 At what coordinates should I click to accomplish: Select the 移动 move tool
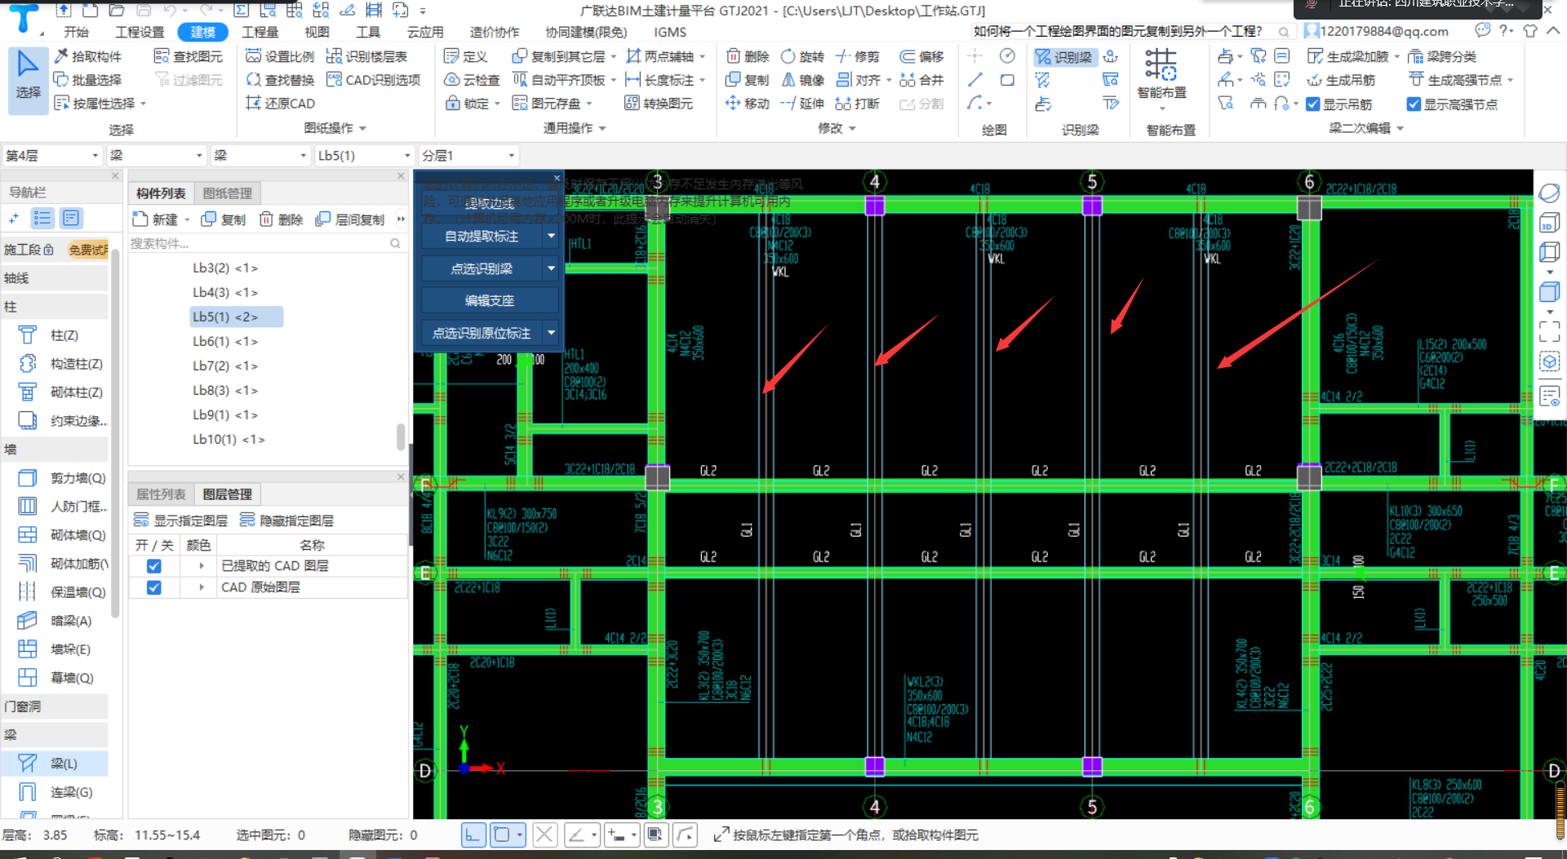click(748, 104)
